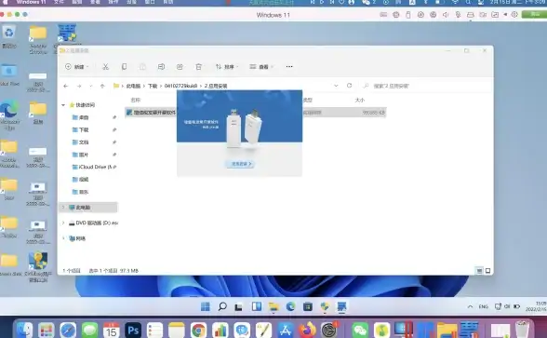The height and width of the screenshot is (338, 547).
Task: Click the Copy icon in Explorer toolbar
Action: [x=124, y=67]
